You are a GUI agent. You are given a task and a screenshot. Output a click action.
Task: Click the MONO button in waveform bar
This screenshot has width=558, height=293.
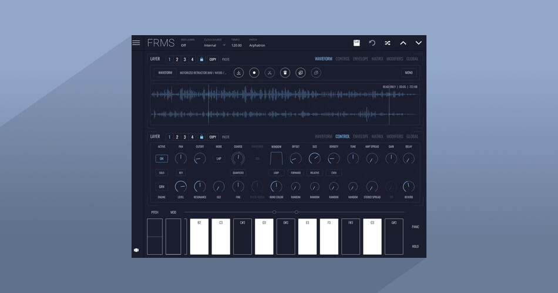click(409, 73)
